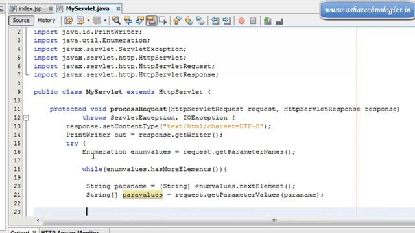The height and width of the screenshot is (233, 415).
Task: Click line number 23 in gutter
Action: (17, 212)
